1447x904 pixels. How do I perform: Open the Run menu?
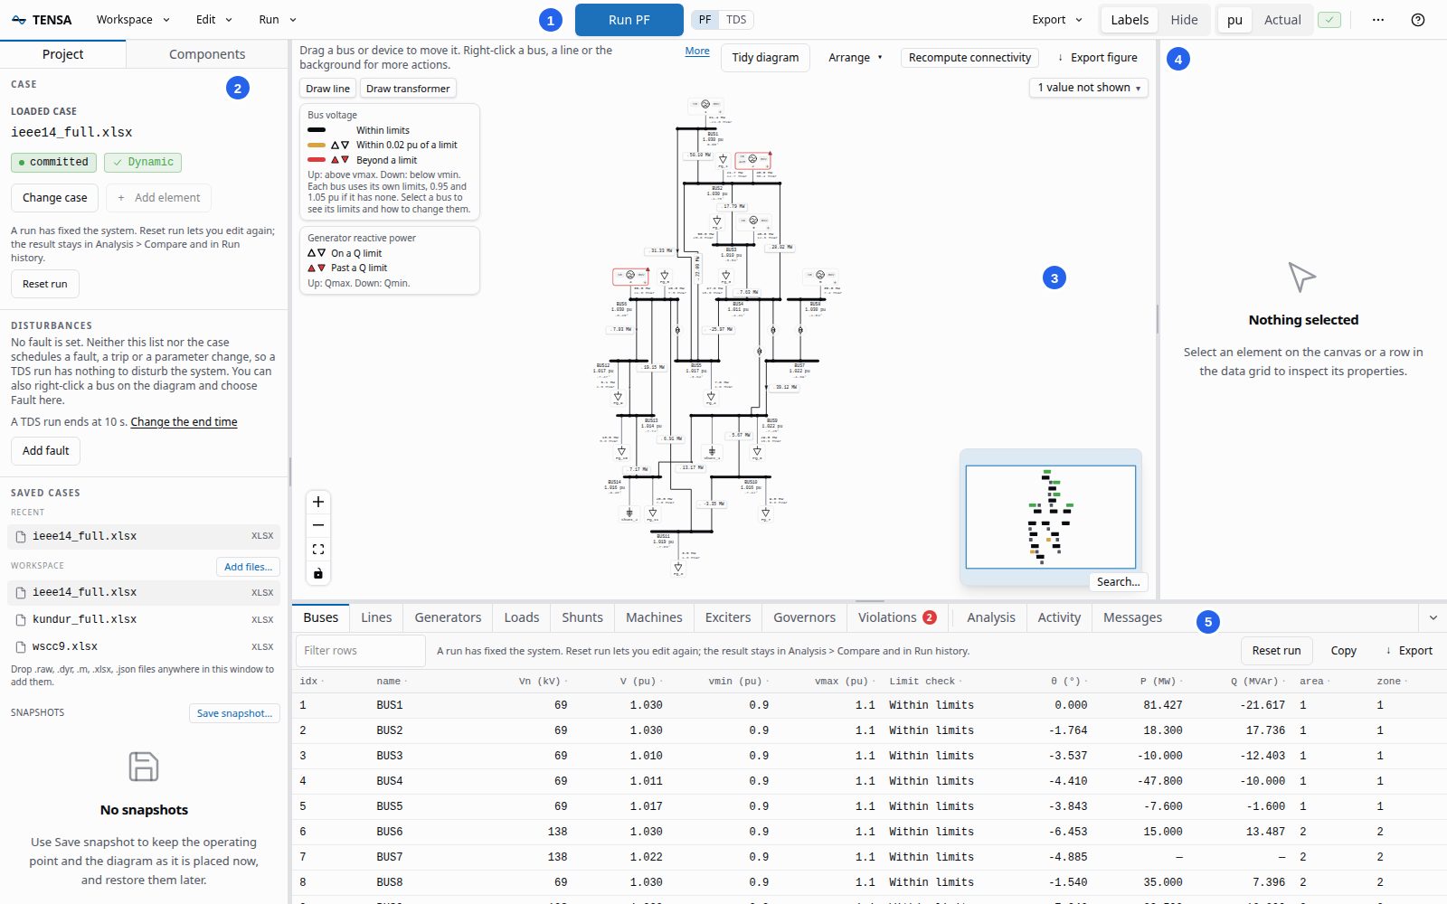(x=278, y=20)
